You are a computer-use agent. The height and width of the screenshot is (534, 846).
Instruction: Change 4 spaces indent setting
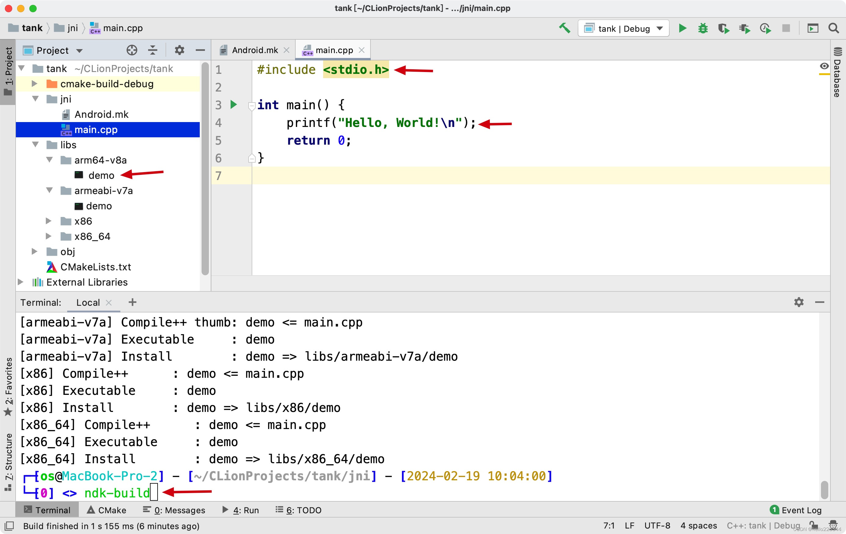pos(698,525)
